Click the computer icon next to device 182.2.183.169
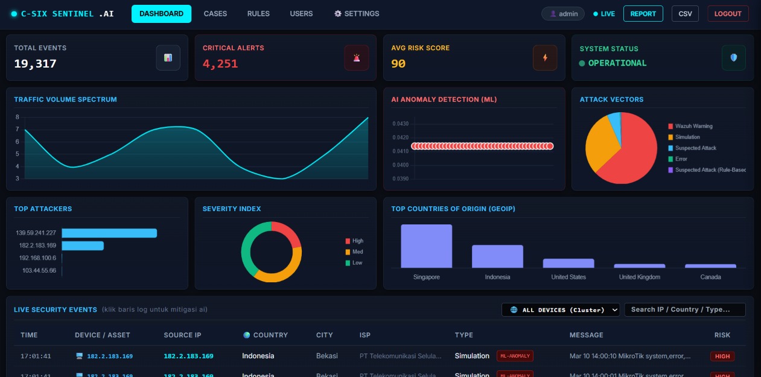This screenshot has height=377, width=761. 79,356
